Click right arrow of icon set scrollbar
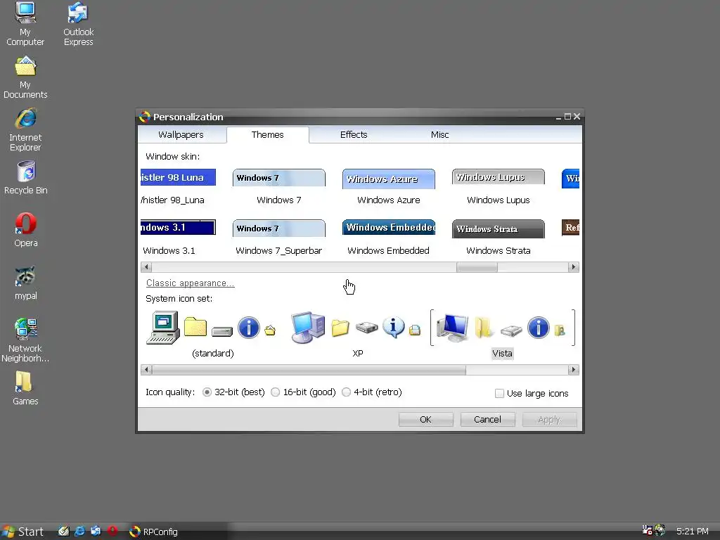 click(573, 370)
